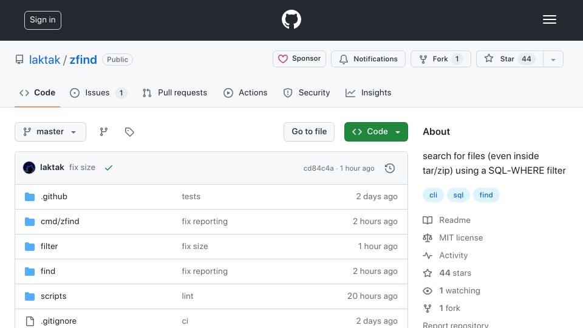The image size is (583, 328).
Task: Select the cli topic tag
Action: [x=433, y=195]
